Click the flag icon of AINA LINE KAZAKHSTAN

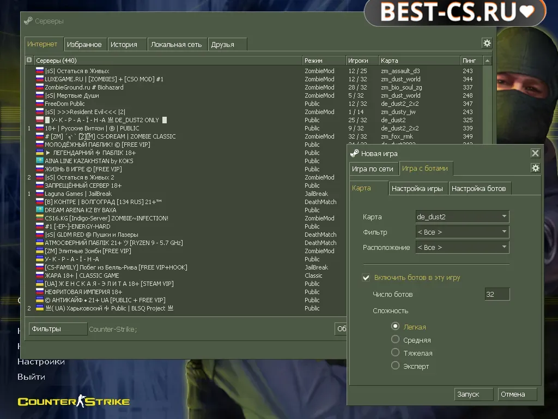[39, 161]
